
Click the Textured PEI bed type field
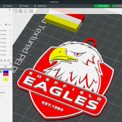3,93
